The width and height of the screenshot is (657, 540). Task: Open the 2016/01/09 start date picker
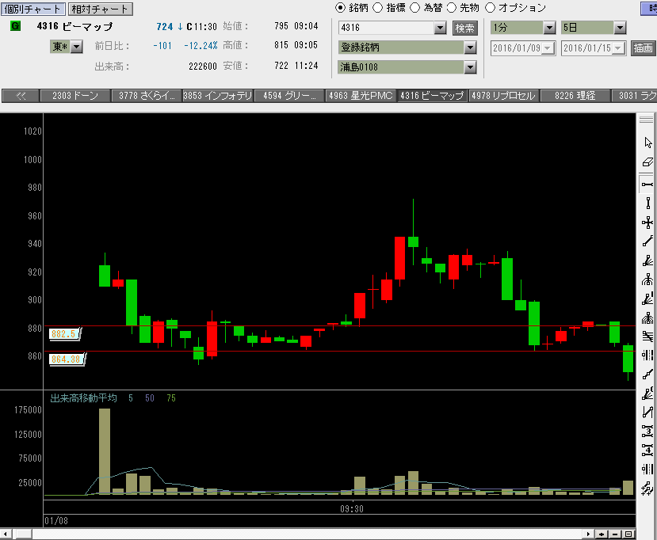pyautogui.click(x=548, y=48)
